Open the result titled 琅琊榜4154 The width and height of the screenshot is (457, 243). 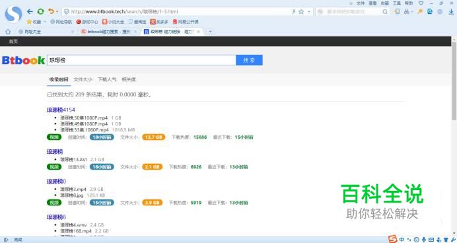click(x=61, y=110)
